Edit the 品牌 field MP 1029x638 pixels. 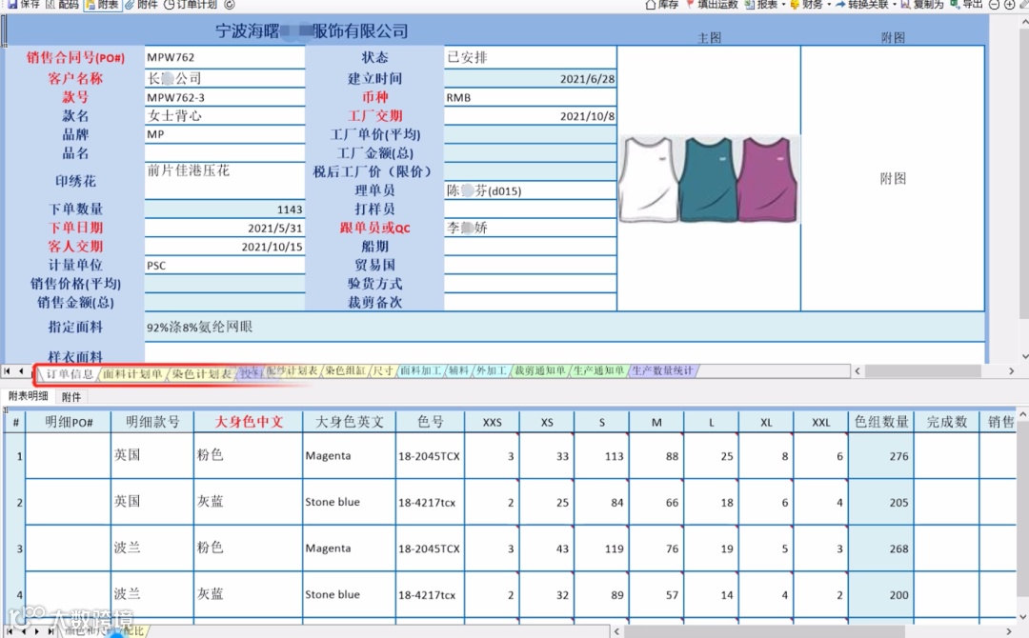point(225,134)
